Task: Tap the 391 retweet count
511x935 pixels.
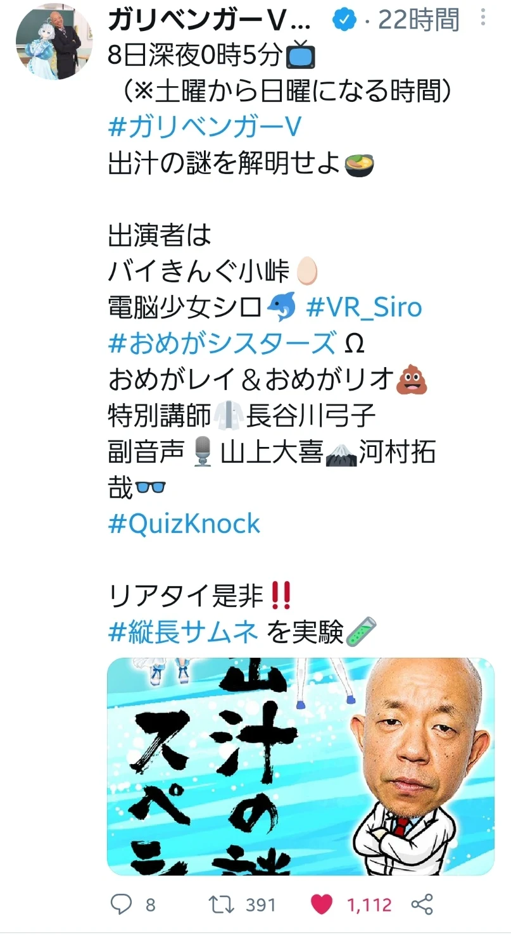Action: pos(261,905)
